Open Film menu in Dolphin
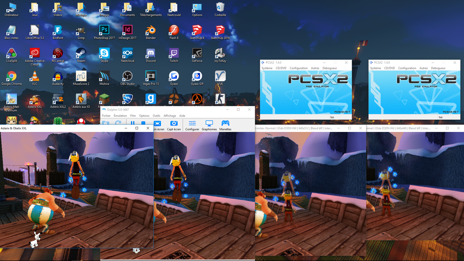 pyautogui.click(x=133, y=116)
